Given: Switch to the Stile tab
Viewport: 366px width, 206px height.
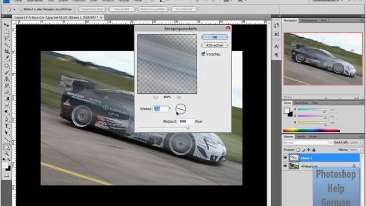Looking at the screenshot, I should pos(315,103).
